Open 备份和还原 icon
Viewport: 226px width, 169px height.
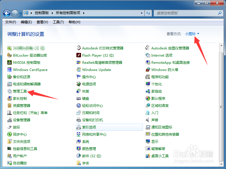click(x=9, y=77)
